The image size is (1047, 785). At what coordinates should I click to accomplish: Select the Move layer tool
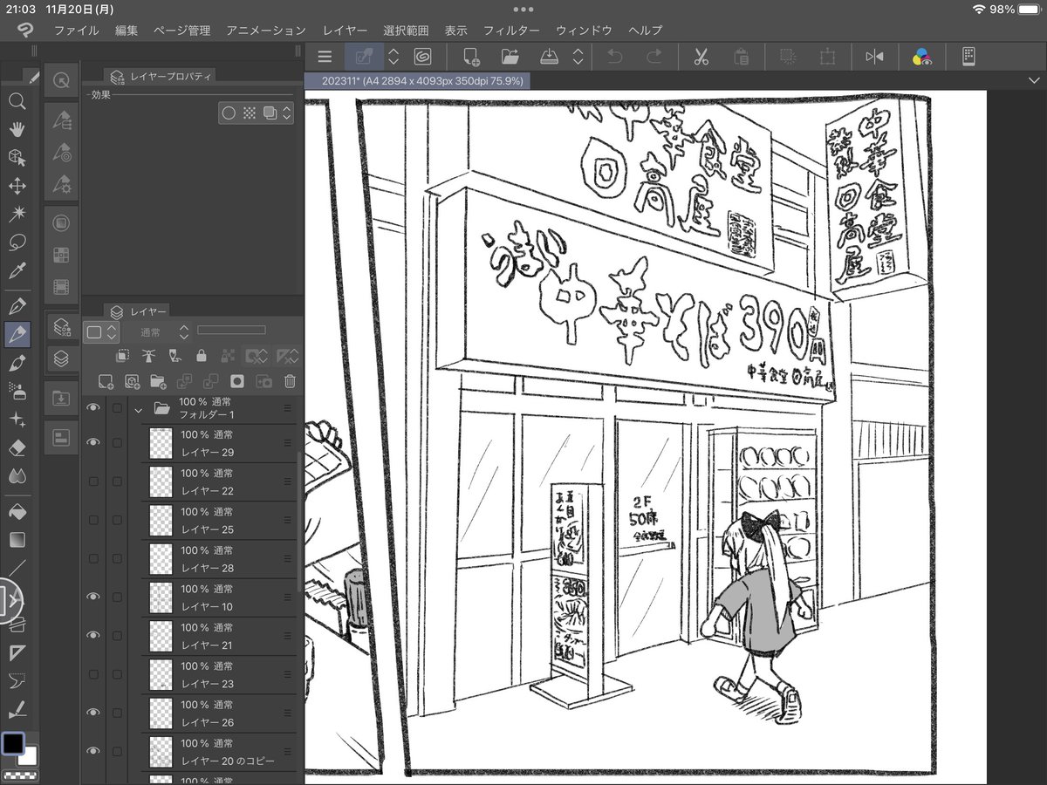(x=17, y=186)
